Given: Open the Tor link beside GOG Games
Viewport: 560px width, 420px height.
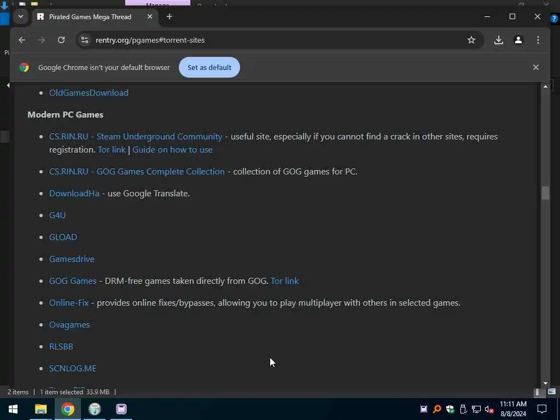Looking at the screenshot, I should (x=284, y=281).
